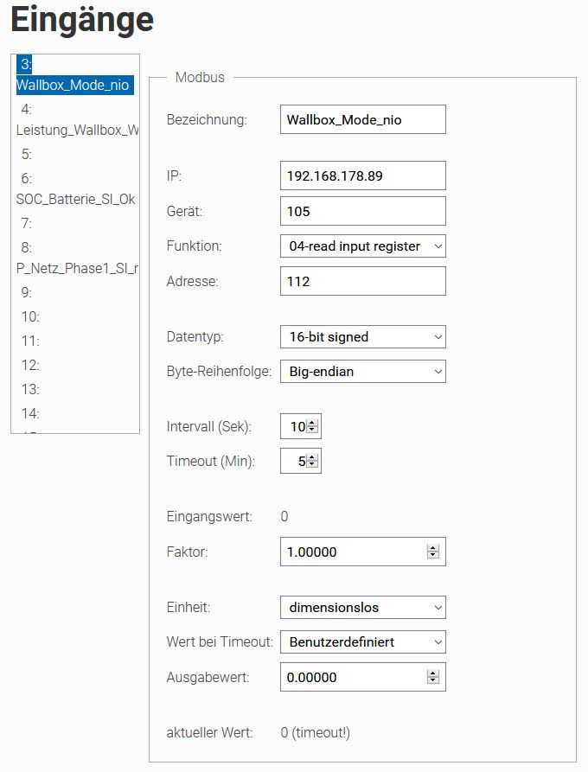Image resolution: width=588 pixels, height=772 pixels.
Task: Click the Bezeichnung text field
Action: (x=362, y=120)
